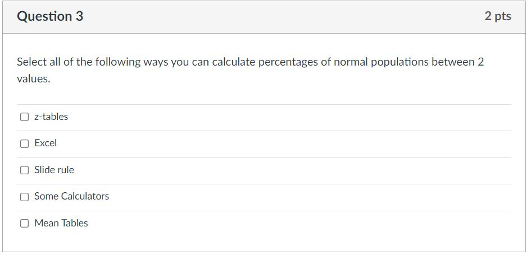
Task: Click the word "values." in the prompt
Action: 33,79
